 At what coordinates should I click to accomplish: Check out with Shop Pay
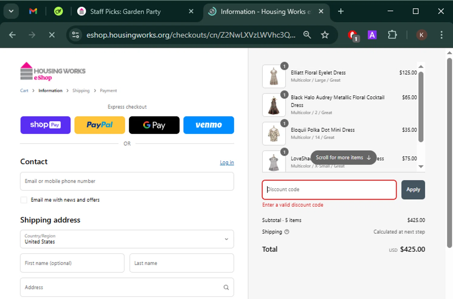[x=45, y=125]
